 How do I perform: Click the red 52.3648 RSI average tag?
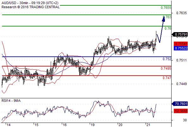[181, 111]
